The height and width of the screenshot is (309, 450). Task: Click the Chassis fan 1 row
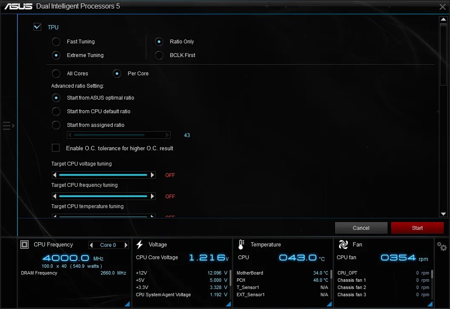[x=383, y=280]
